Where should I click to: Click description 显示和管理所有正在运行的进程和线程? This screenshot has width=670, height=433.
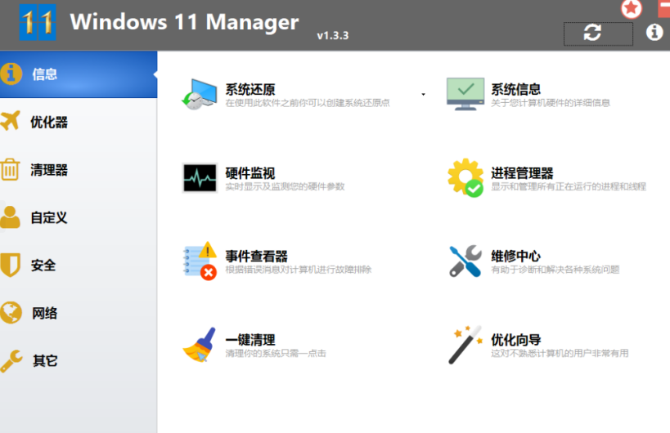coord(569,186)
